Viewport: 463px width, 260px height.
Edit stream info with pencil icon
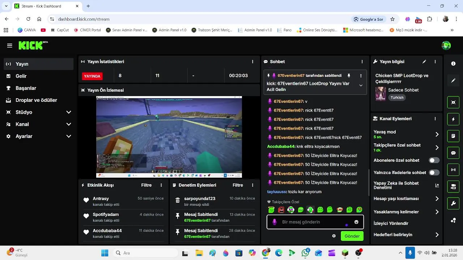[424, 62]
